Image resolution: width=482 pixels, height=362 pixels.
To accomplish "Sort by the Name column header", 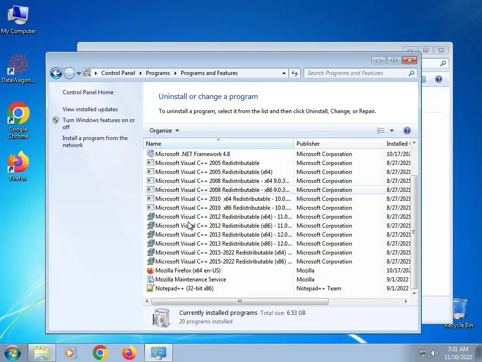I will click(218, 144).
